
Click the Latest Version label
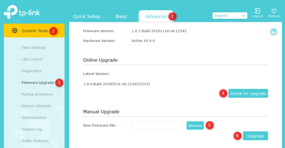(x=96, y=74)
